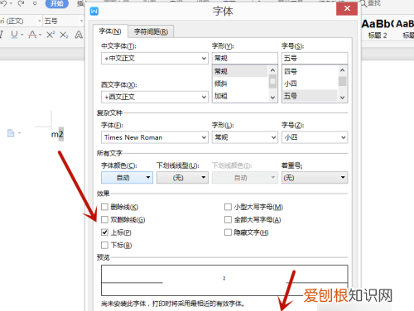Click the selected 2 in the document
The image size is (414, 311).
(61, 134)
